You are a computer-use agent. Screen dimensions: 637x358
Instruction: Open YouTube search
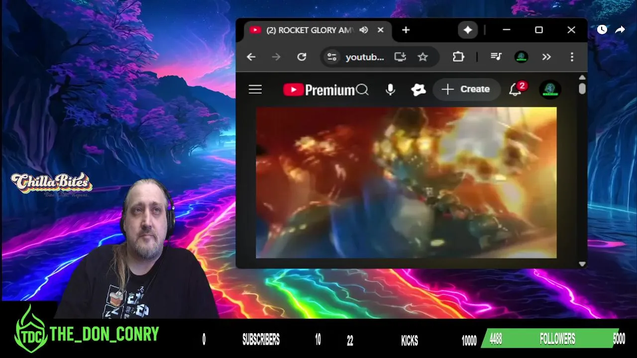pos(362,89)
